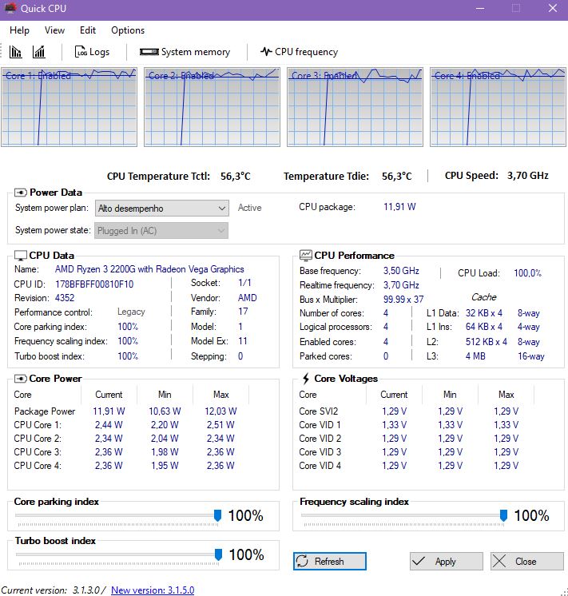Click the Refresh button
This screenshot has height=596, width=568.
click(330, 562)
